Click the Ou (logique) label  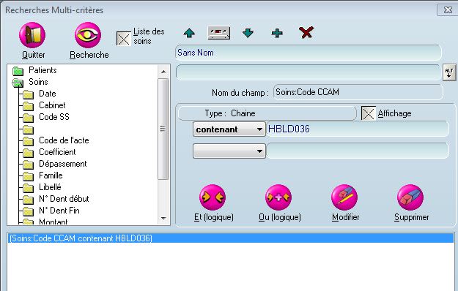(x=280, y=217)
